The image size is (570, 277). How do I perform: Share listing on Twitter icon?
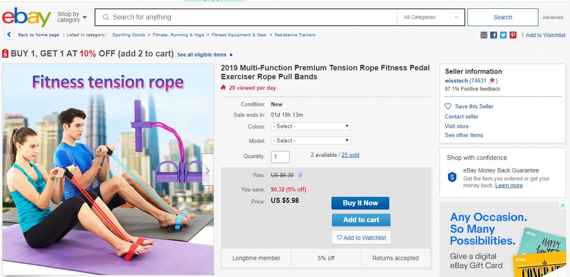pyautogui.click(x=503, y=35)
